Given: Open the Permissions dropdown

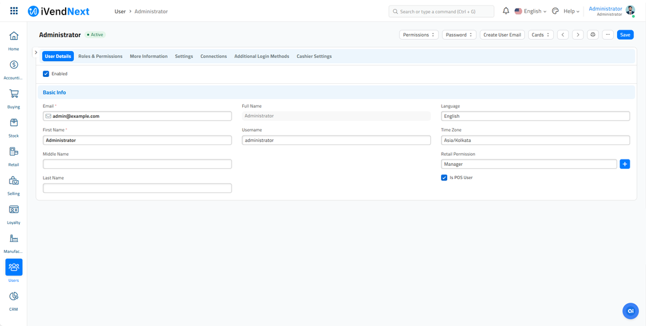Looking at the screenshot, I should 419,35.
